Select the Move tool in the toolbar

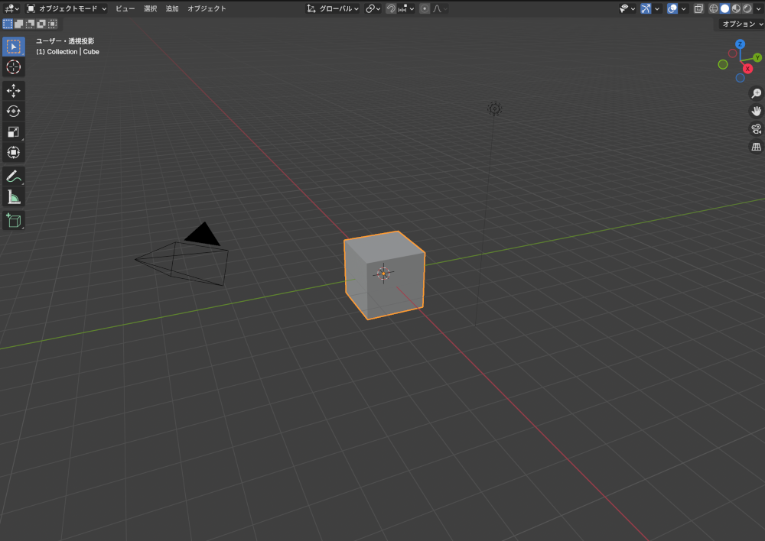[13, 90]
